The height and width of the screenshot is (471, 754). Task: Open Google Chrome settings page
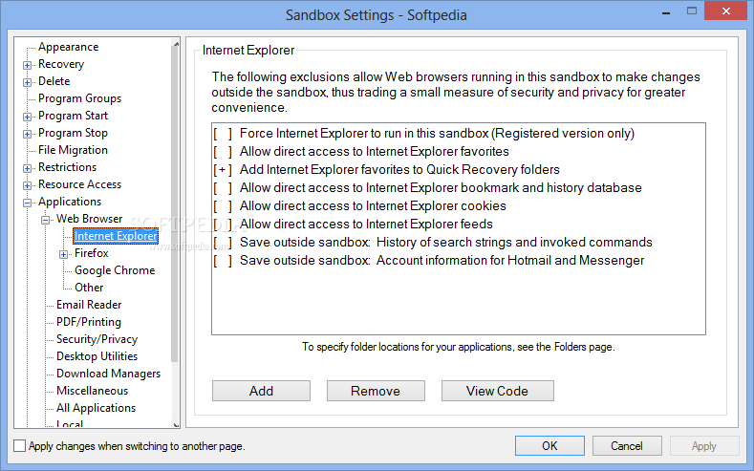[x=115, y=270]
